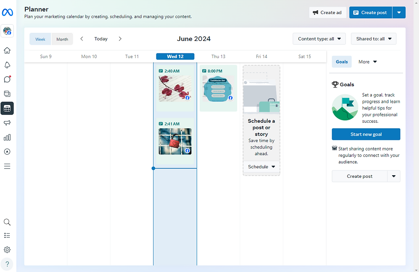Select the Wed 12 day header
Image resolution: width=419 pixels, height=272 pixels.
[x=175, y=56]
